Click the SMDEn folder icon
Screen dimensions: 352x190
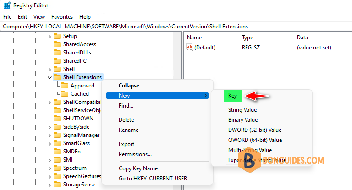click(57, 152)
